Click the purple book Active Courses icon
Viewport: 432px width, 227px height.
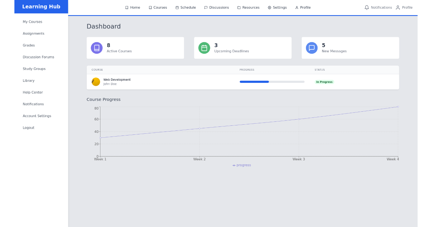point(96,48)
